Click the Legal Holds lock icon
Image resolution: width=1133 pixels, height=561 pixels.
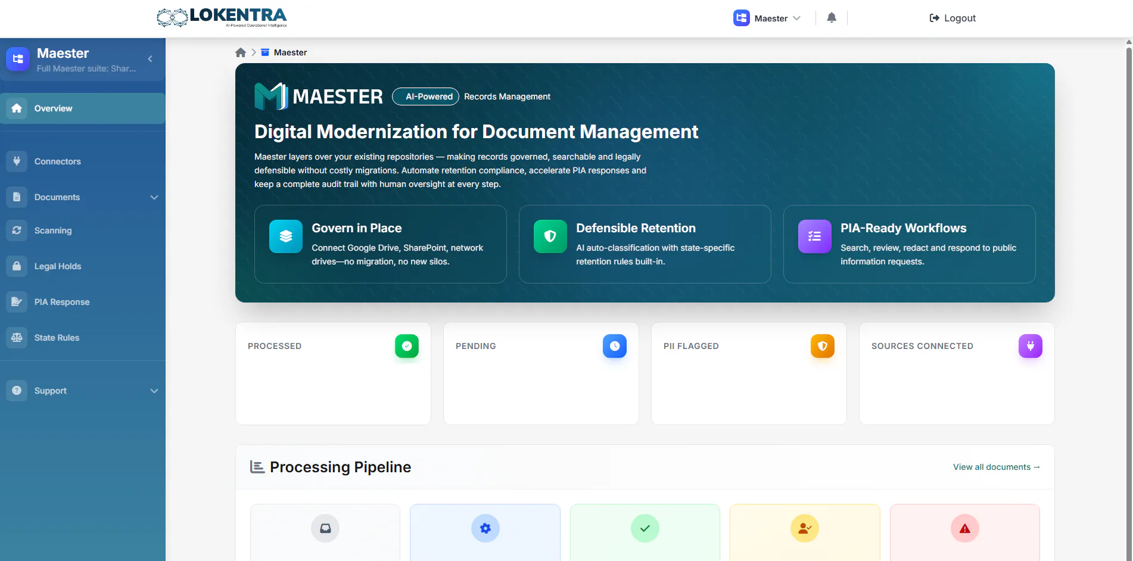click(x=17, y=266)
